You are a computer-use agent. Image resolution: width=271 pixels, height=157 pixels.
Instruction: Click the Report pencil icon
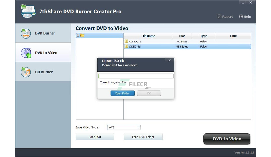tap(219, 17)
